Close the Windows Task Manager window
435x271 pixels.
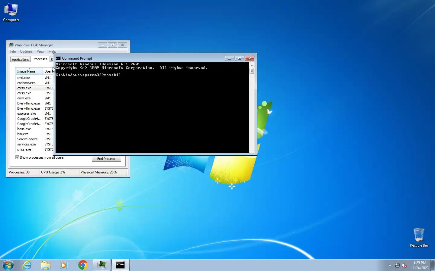coord(122,45)
